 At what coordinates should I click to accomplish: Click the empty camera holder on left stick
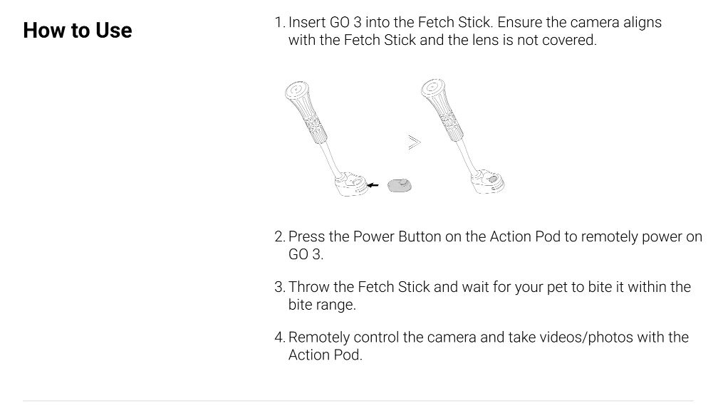pyautogui.click(x=351, y=184)
